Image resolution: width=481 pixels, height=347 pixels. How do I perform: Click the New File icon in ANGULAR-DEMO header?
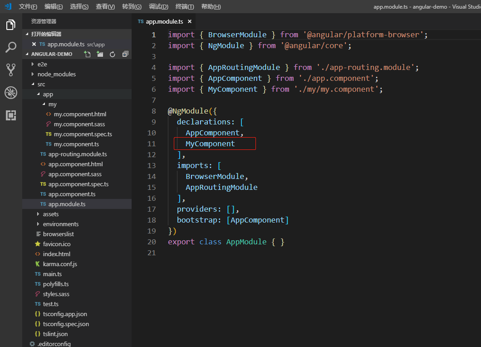tap(88, 54)
